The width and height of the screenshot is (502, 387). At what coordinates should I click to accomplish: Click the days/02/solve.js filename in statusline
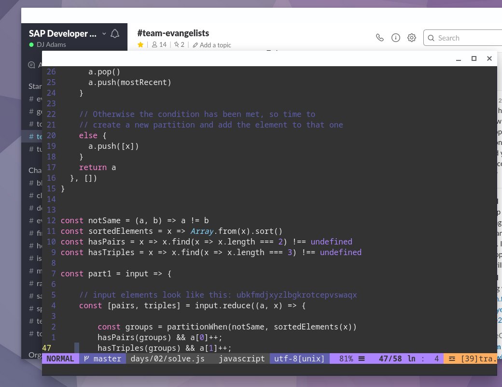pos(167,358)
